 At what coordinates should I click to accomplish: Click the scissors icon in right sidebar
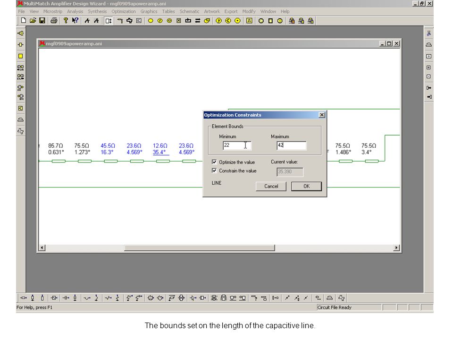click(x=429, y=33)
